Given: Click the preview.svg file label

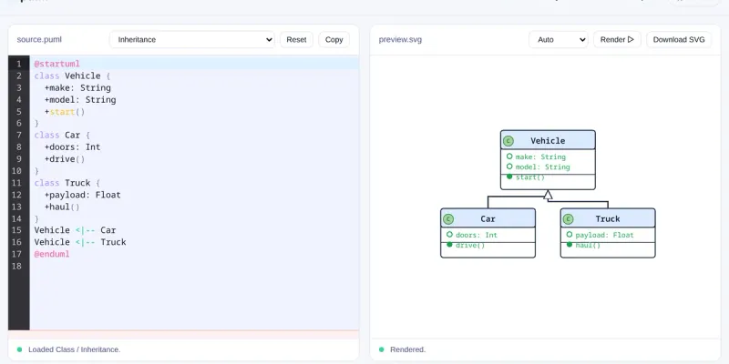Looking at the screenshot, I should click(x=400, y=39).
